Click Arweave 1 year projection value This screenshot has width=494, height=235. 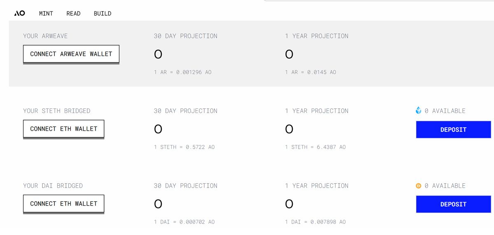tap(289, 54)
